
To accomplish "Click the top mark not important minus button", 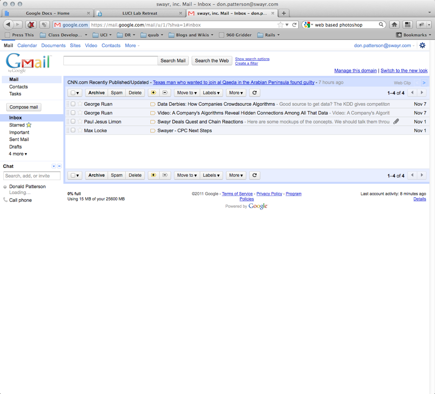I will (165, 93).
